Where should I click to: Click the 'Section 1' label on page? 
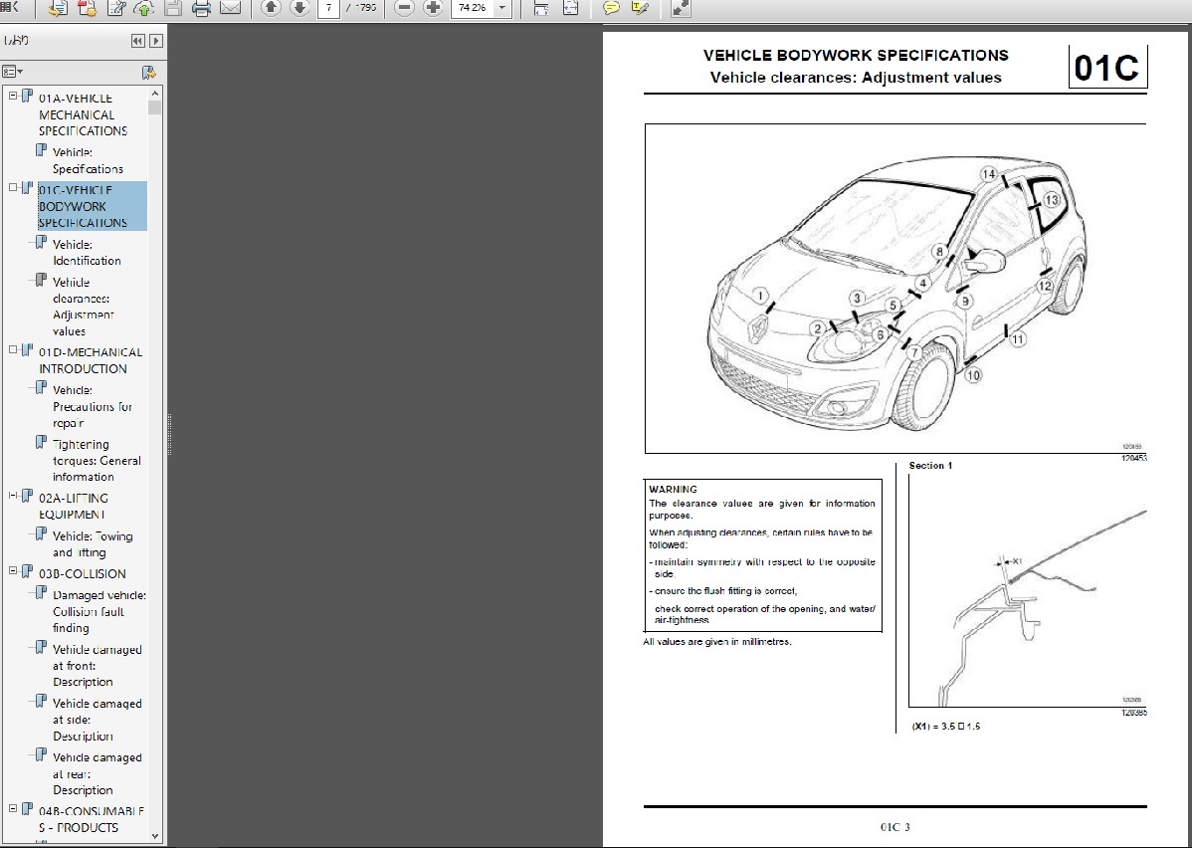(x=930, y=466)
